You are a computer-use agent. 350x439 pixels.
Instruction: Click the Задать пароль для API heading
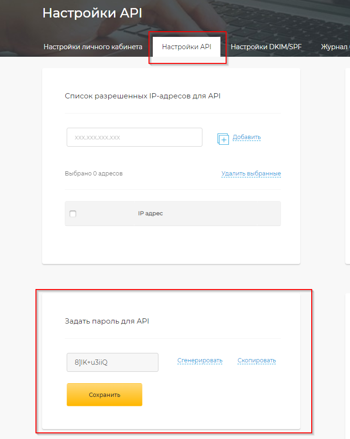tap(107, 321)
